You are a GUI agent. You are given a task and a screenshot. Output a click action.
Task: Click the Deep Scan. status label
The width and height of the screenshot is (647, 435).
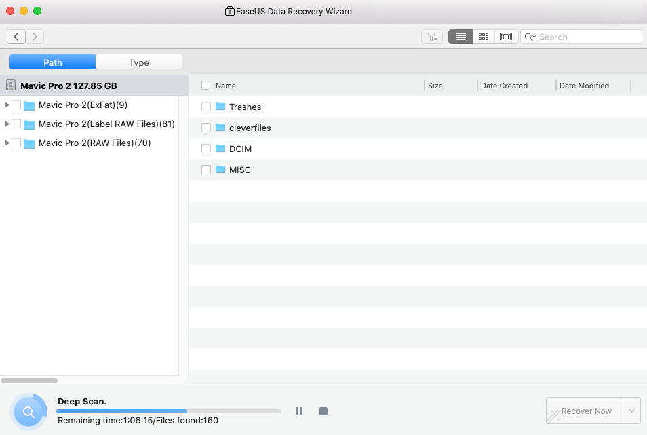pyautogui.click(x=82, y=402)
